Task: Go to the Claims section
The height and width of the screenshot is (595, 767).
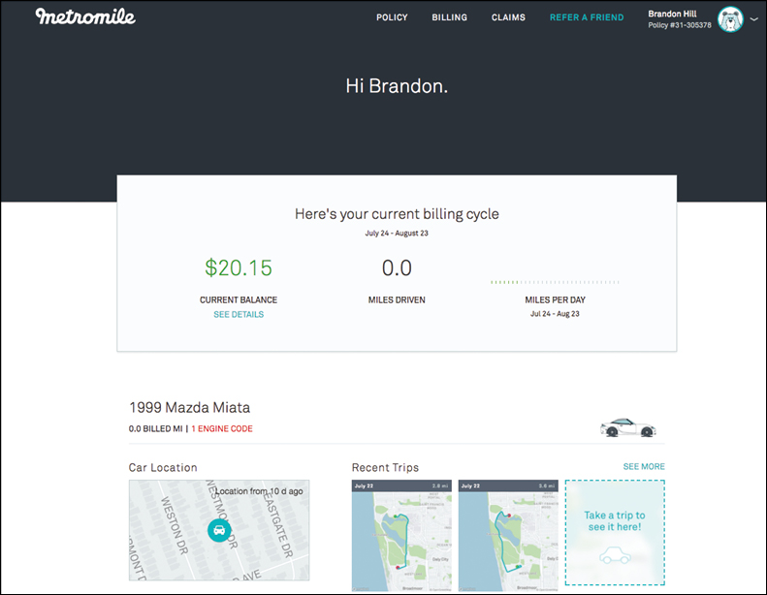Action: click(x=508, y=17)
